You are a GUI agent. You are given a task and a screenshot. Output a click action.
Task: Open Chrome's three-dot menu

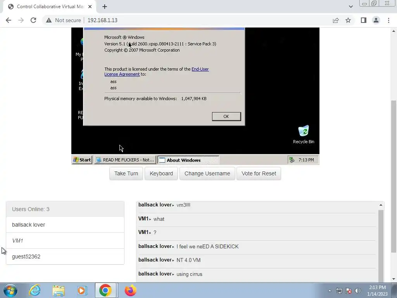tap(388, 20)
